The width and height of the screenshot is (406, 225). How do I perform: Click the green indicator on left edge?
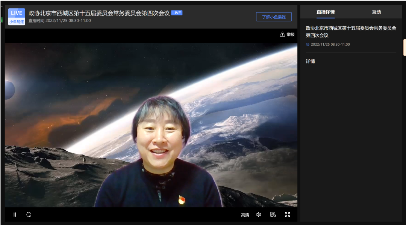pos(2,19)
